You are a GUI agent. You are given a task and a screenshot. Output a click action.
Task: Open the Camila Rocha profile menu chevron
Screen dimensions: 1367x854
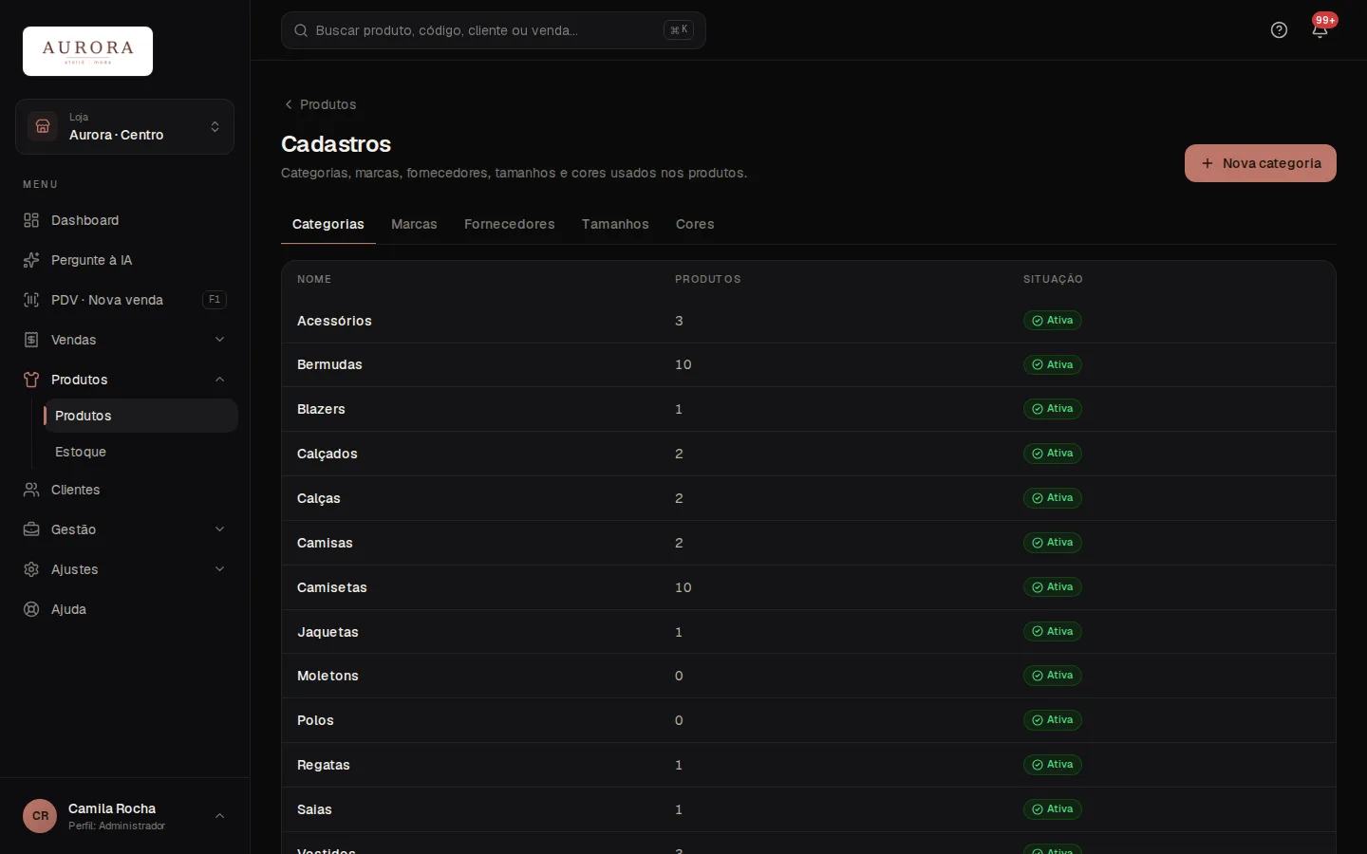(x=219, y=816)
